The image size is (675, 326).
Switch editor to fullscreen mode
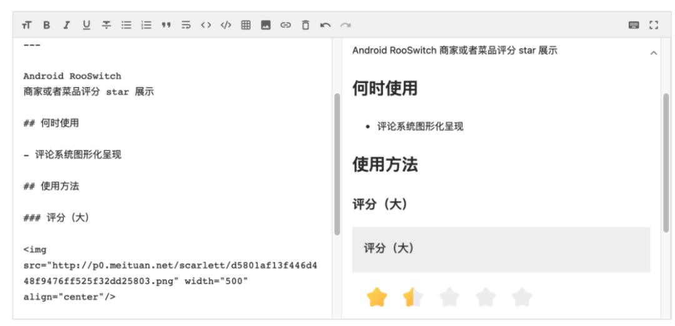[654, 26]
